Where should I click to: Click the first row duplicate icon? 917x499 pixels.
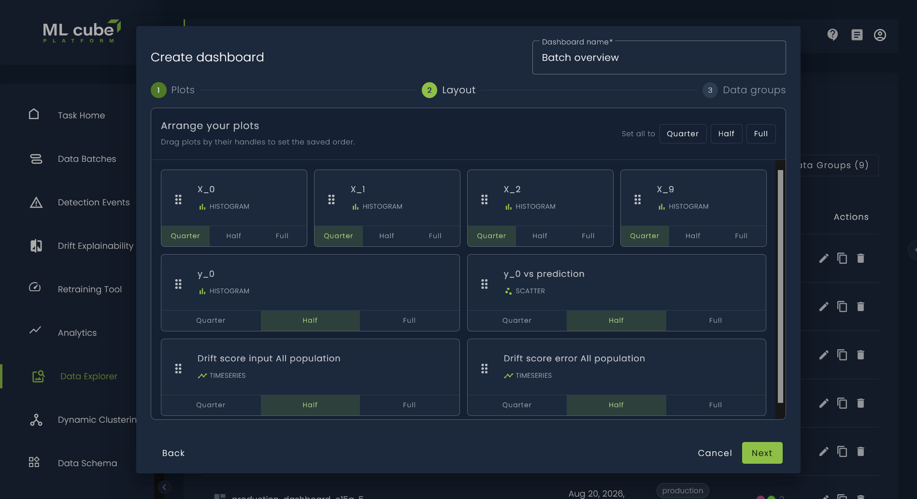pyautogui.click(x=842, y=258)
